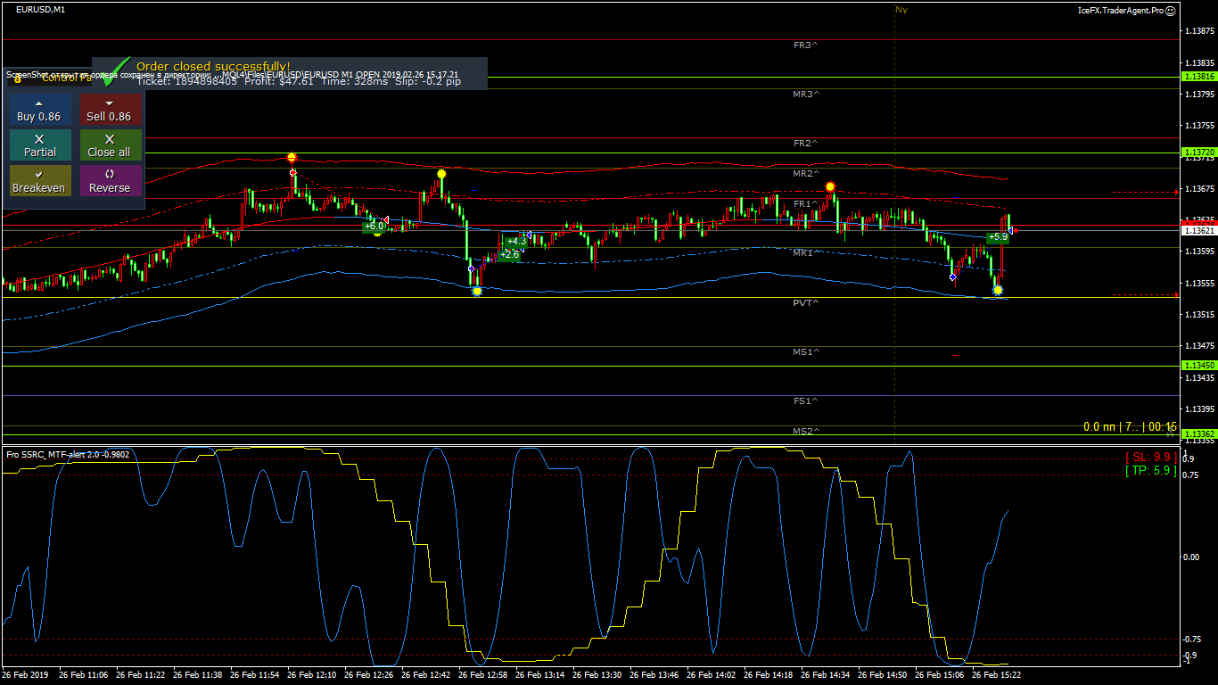Click the red SL: 9.9 readout
The image size is (1218, 685).
pos(1151,457)
